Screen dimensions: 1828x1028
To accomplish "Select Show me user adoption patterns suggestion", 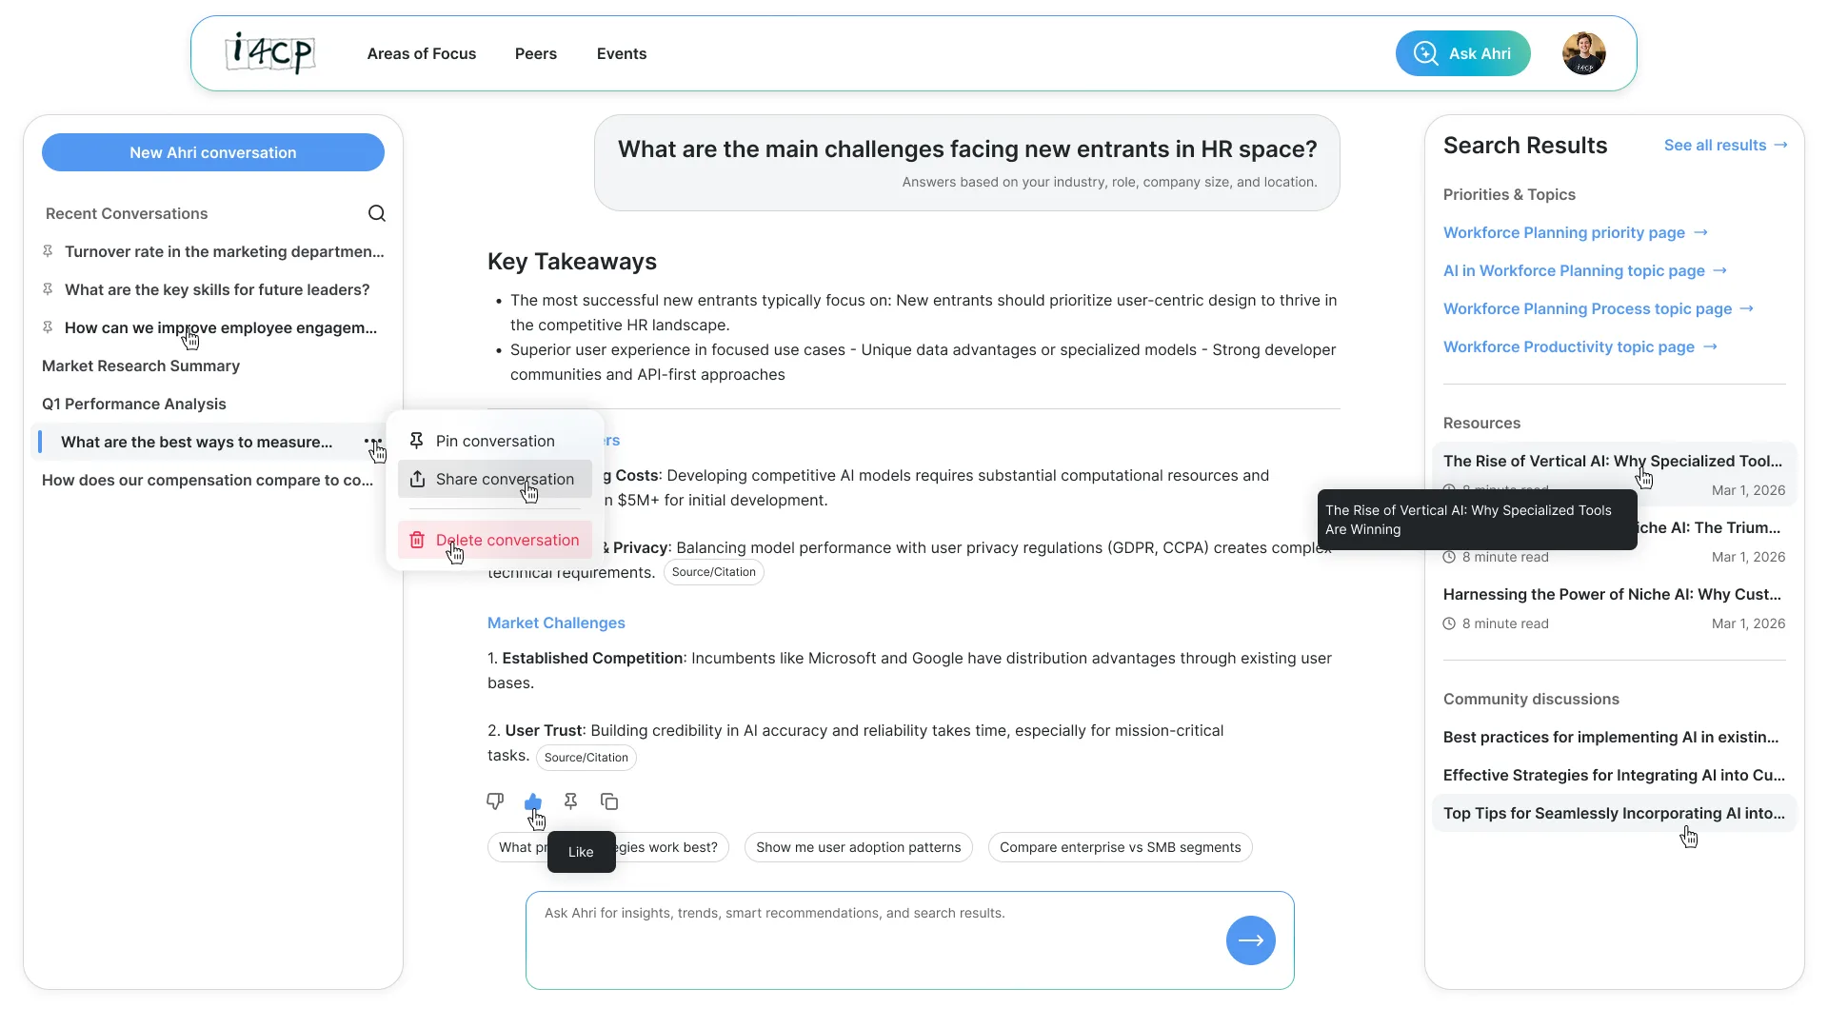I will [x=859, y=847].
